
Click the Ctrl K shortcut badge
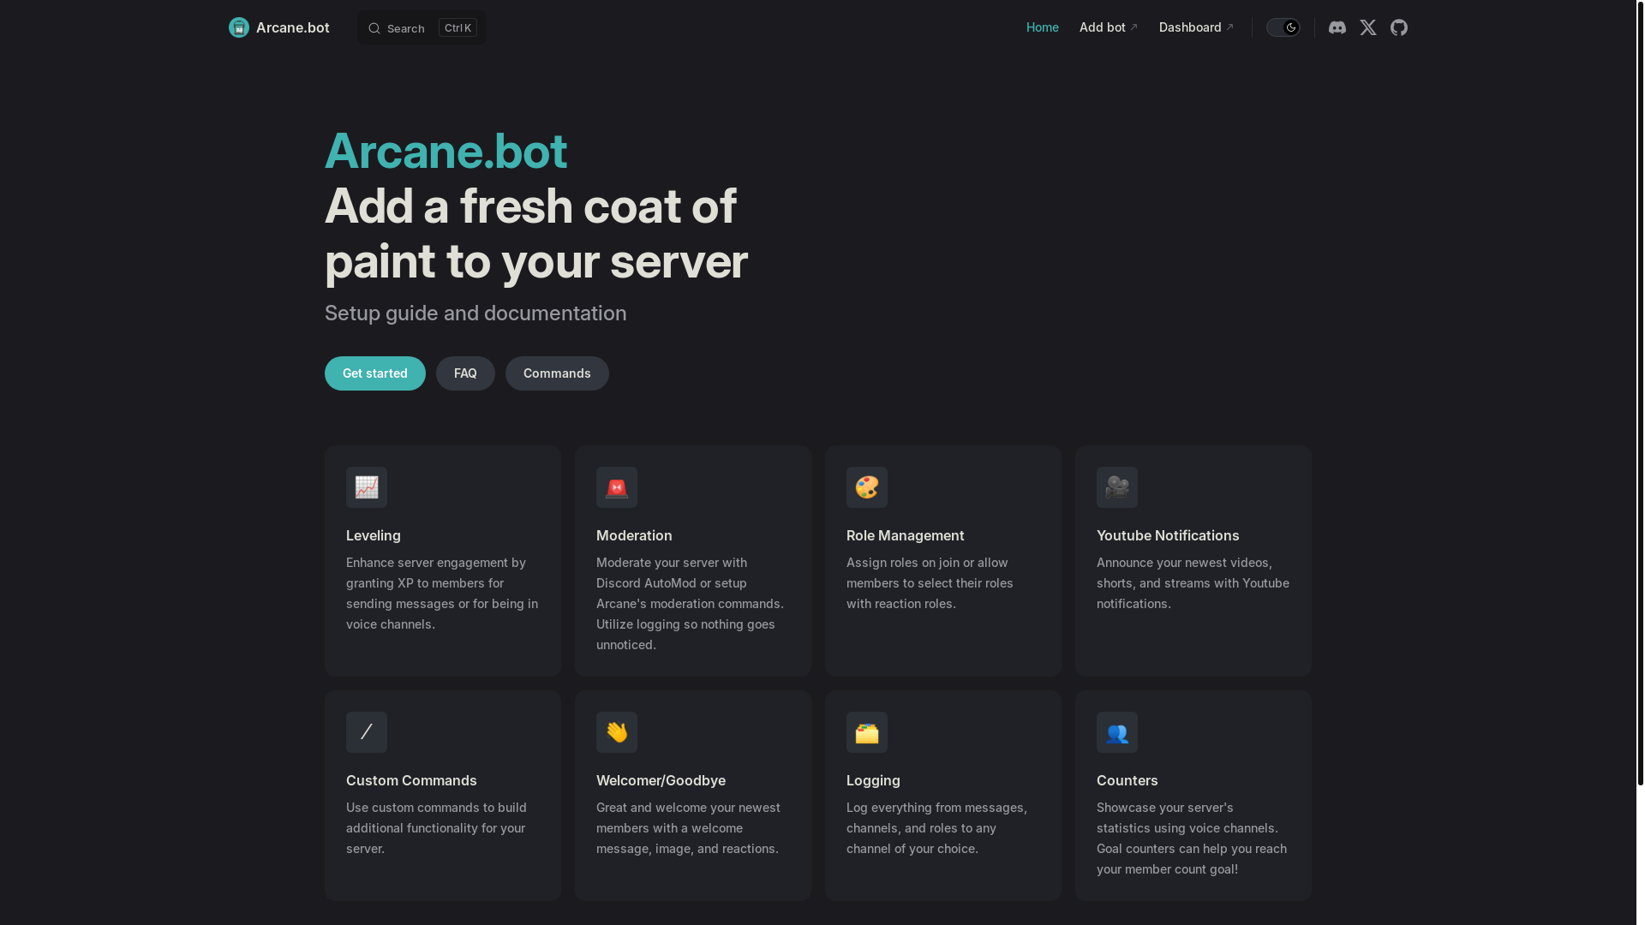click(458, 27)
